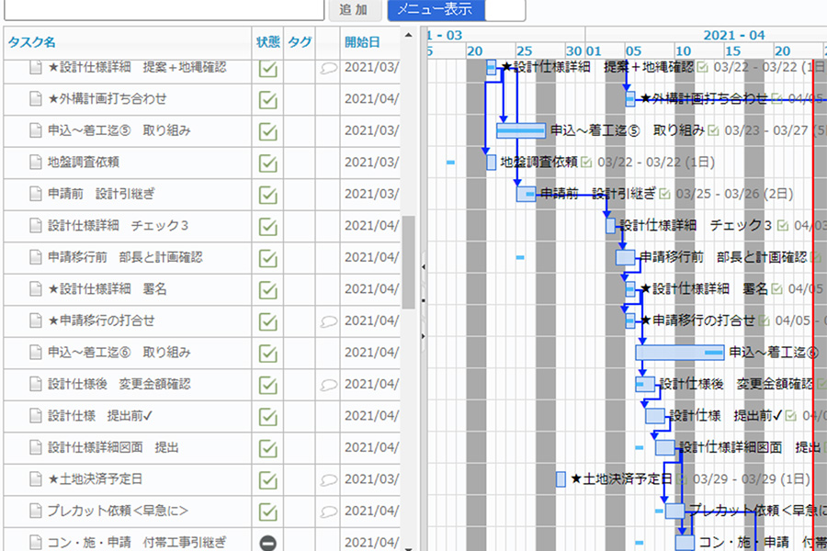Click start date of 地盤調査依頼 row

point(371,162)
